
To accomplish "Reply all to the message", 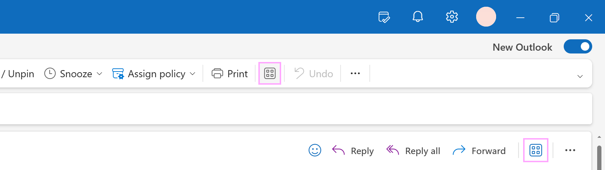I will point(413,151).
